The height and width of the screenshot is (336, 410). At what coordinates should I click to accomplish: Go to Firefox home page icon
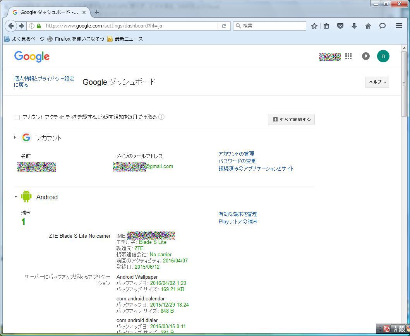click(x=368, y=26)
